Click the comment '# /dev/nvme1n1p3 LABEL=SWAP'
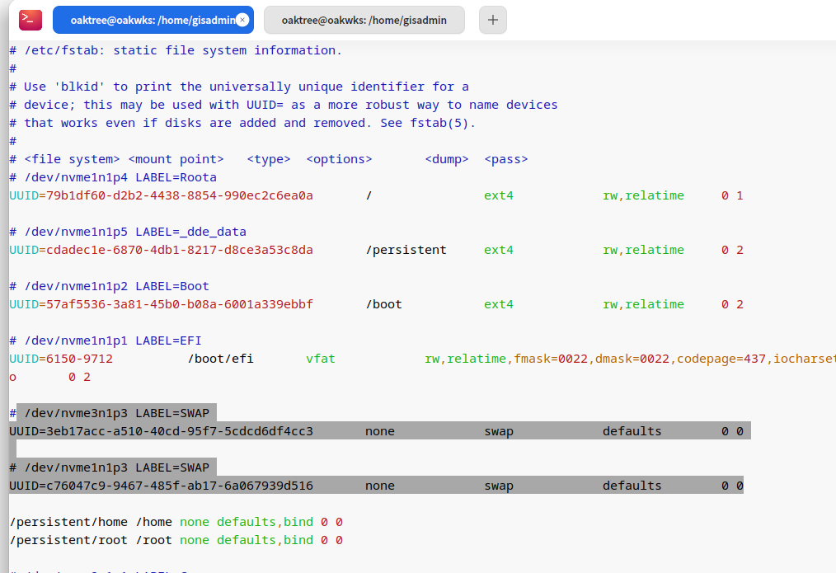The width and height of the screenshot is (836, 573). click(x=110, y=467)
